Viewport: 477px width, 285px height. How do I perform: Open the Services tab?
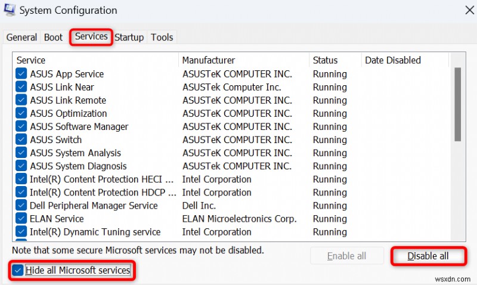(x=91, y=36)
